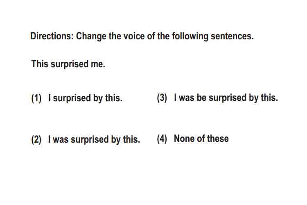Screen dimensions: 307x205
Task: Click the word 'sentences.' in the directions
Action: (232, 36)
